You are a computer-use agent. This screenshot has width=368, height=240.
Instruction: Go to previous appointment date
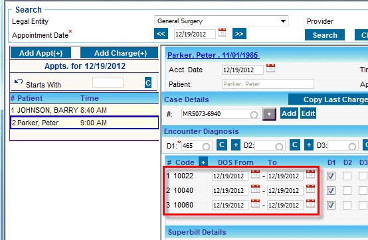(x=161, y=34)
